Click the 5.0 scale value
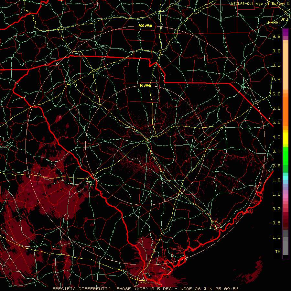Image resolution: width=291 pixels, height=291 pixels. (276, 123)
